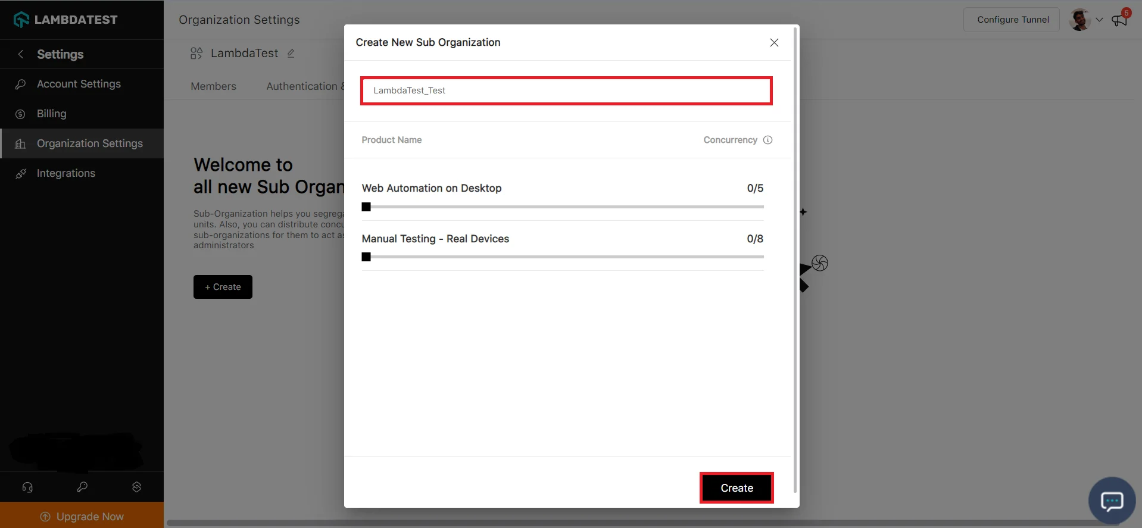Go to Billing settings
Screen dimensions: 1142x528
pos(51,114)
